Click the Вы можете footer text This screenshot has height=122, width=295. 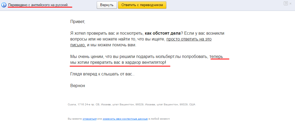[75, 119]
